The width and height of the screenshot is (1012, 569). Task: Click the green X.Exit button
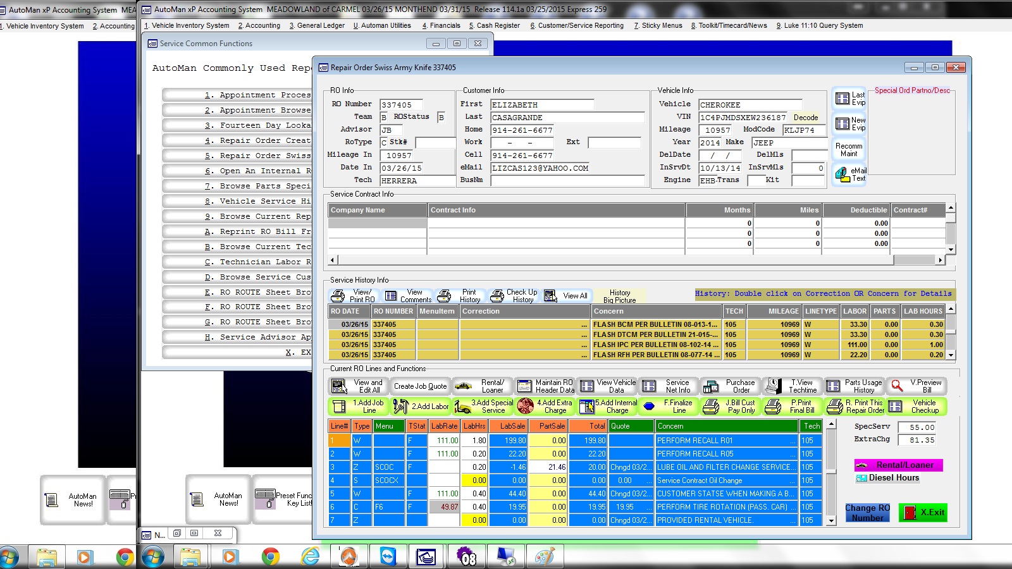923,513
